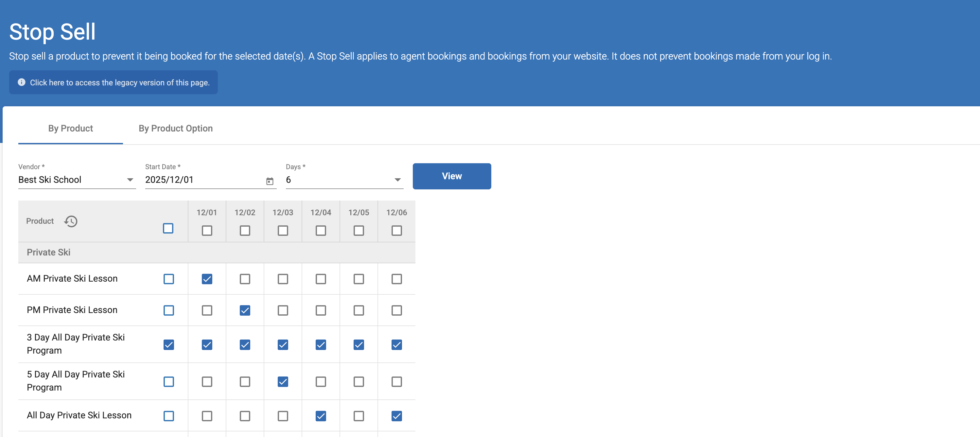This screenshot has height=437, width=980.
Task: Open the legacy version page link
Action: (119, 82)
